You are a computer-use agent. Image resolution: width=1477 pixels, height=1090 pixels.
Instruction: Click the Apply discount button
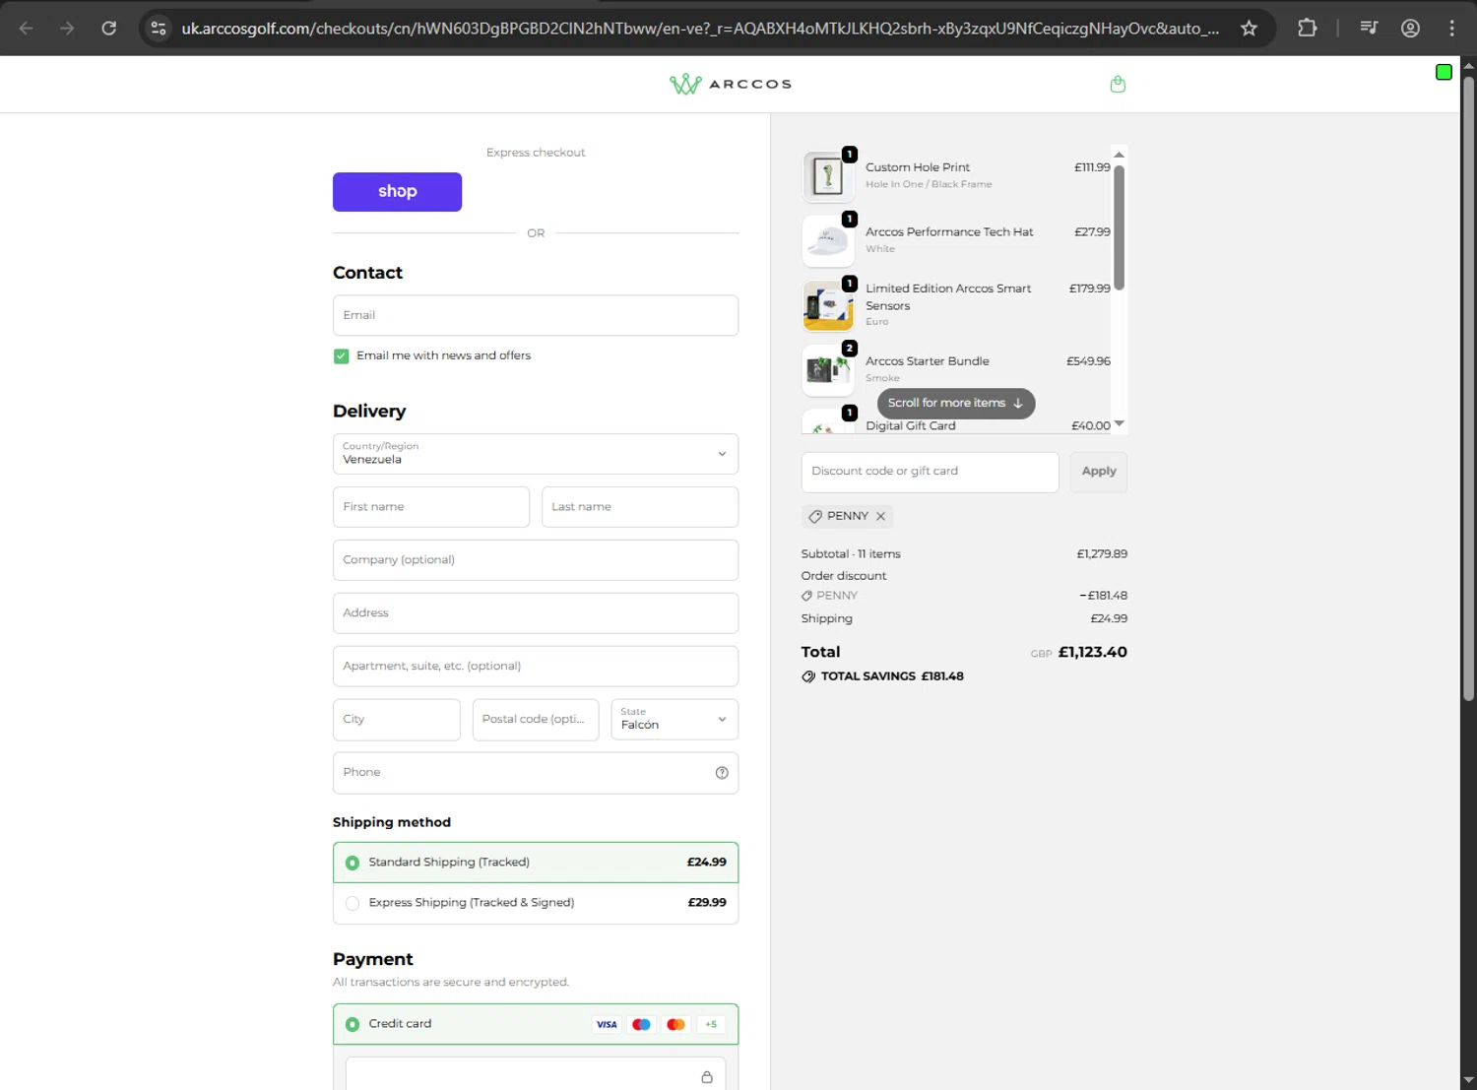tap(1099, 472)
